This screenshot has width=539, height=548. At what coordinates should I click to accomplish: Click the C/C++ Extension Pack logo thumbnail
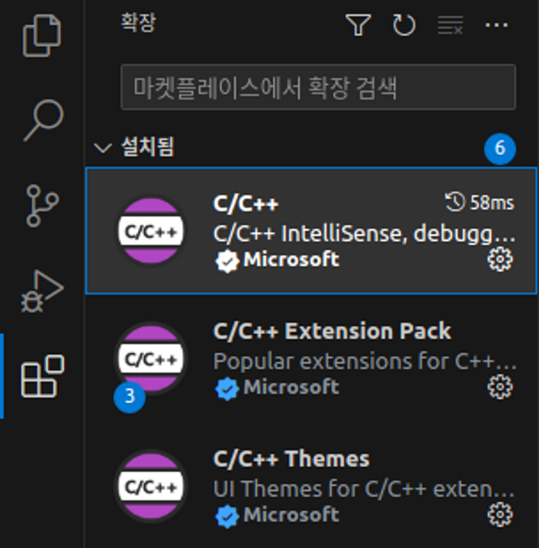click(151, 359)
